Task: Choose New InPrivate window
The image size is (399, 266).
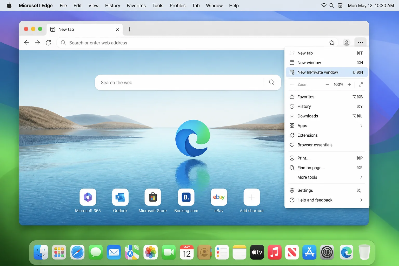Action: pyautogui.click(x=327, y=72)
